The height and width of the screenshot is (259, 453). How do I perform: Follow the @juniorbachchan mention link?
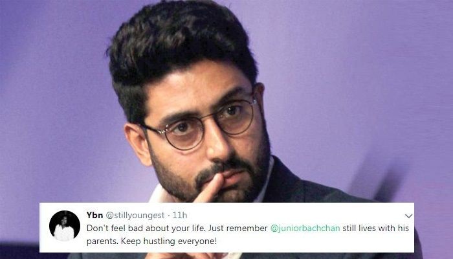(x=305, y=228)
